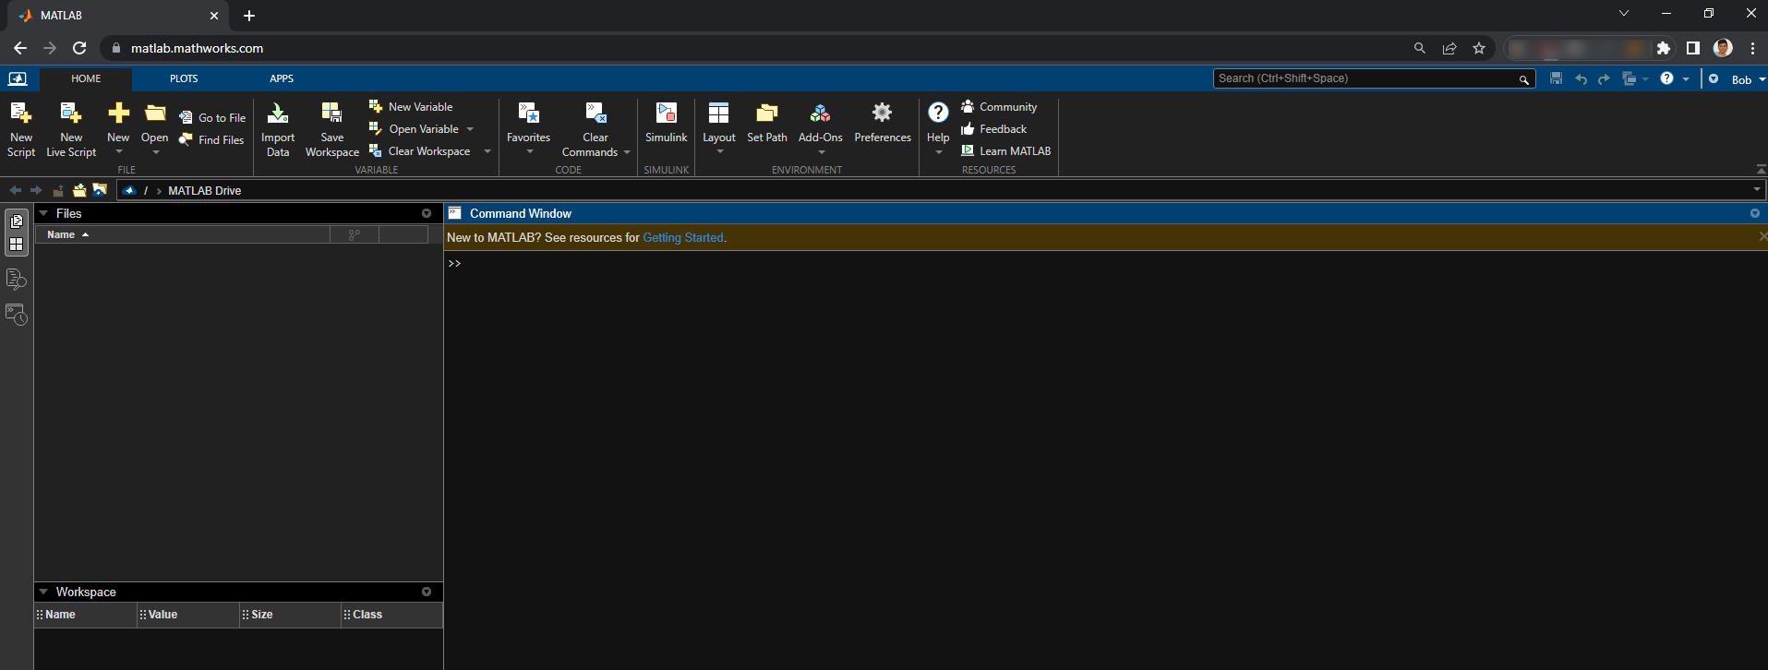1768x670 pixels.
Task: Click the Undo arrow in quick access toolbar
Action: 1581,79
